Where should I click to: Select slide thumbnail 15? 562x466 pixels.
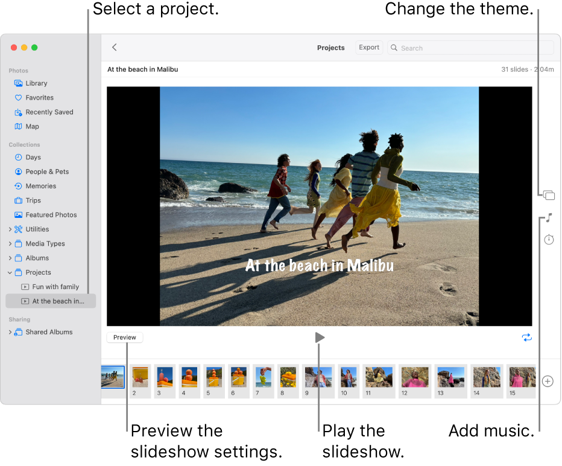(522, 381)
